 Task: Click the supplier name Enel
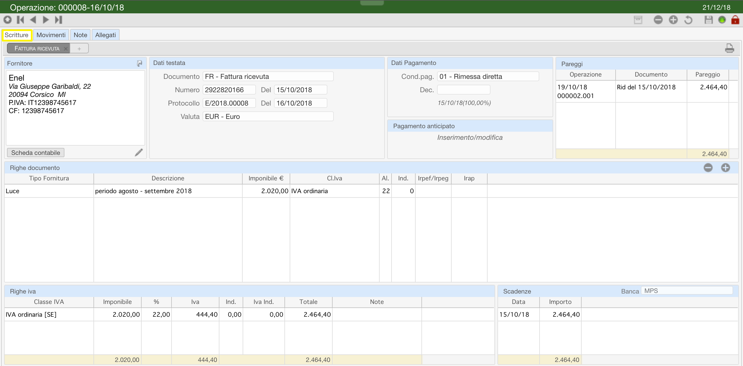click(x=17, y=78)
